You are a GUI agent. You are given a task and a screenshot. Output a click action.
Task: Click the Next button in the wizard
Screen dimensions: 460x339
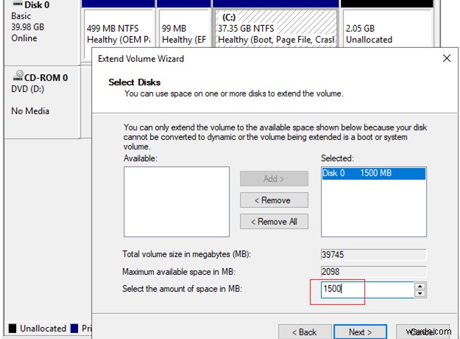360,332
